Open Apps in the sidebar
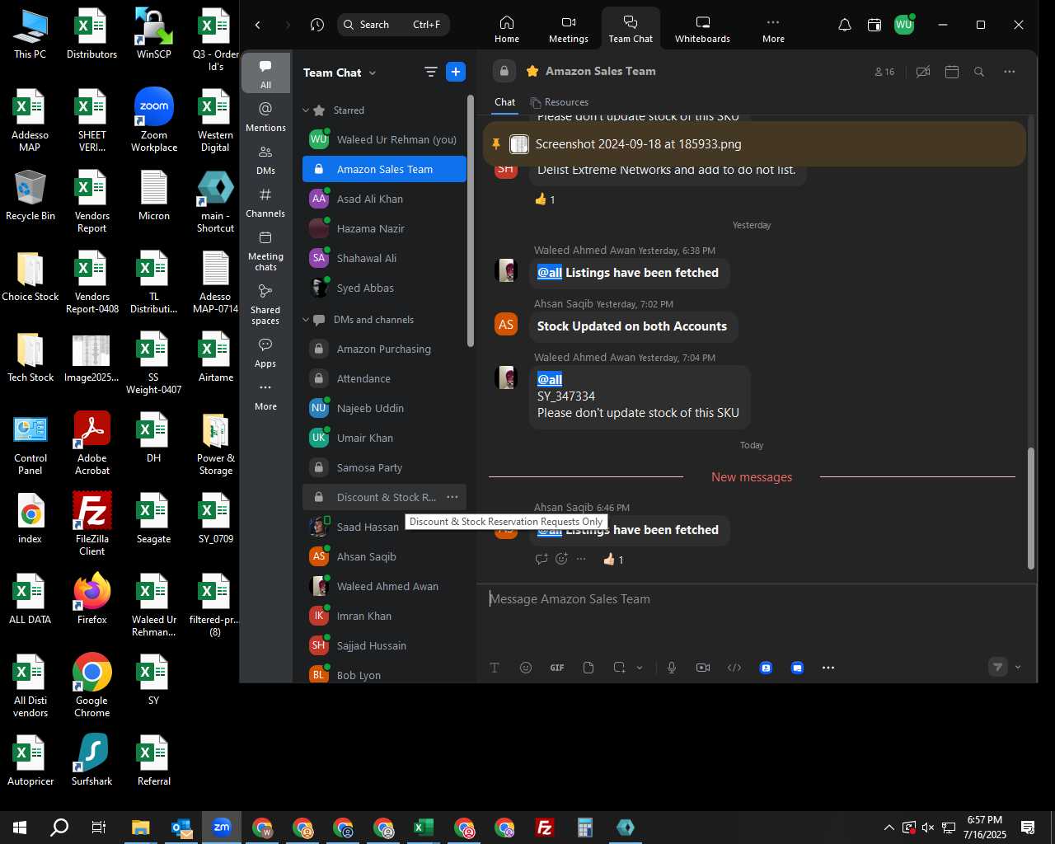The image size is (1055, 844). tap(265, 353)
